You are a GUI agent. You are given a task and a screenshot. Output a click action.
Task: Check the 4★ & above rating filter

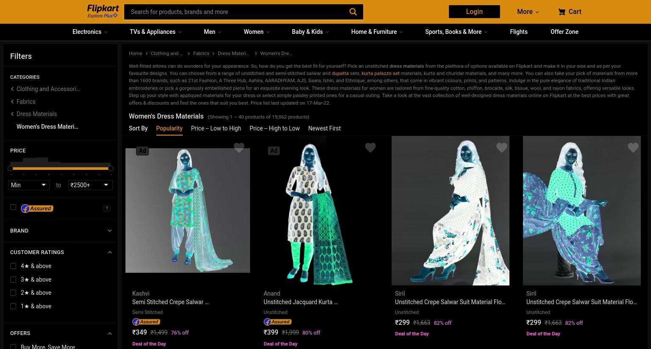click(13, 266)
